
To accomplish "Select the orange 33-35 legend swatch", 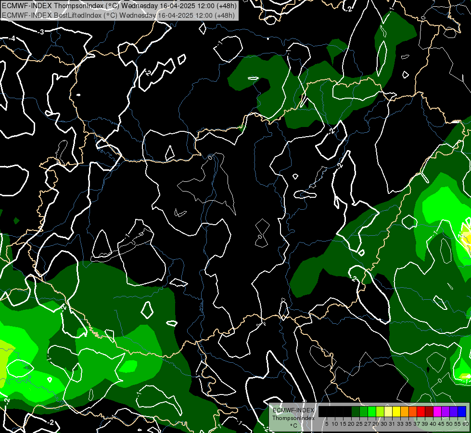I will pyautogui.click(x=405, y=411).
